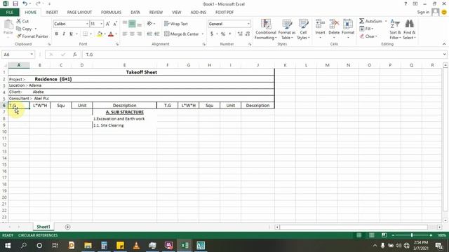Open Excel Help question mark
449x252 pixels.
coord(406,3)
